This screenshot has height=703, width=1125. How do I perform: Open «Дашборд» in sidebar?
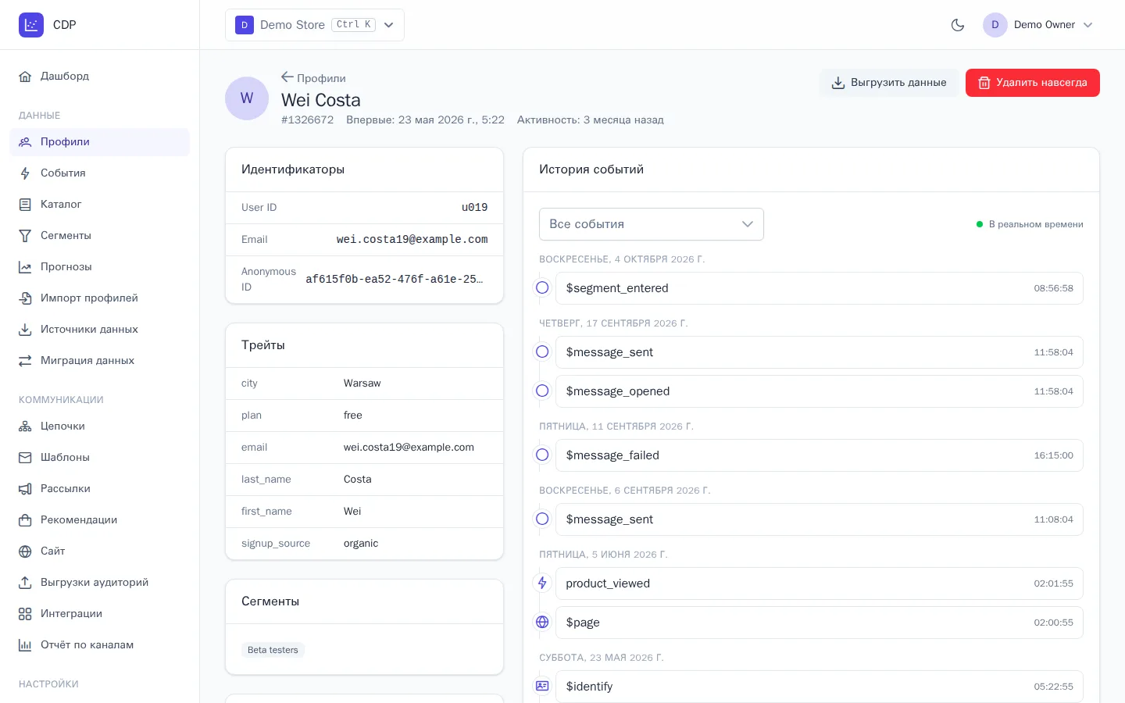pyautogui.click(x=100, y=77)
